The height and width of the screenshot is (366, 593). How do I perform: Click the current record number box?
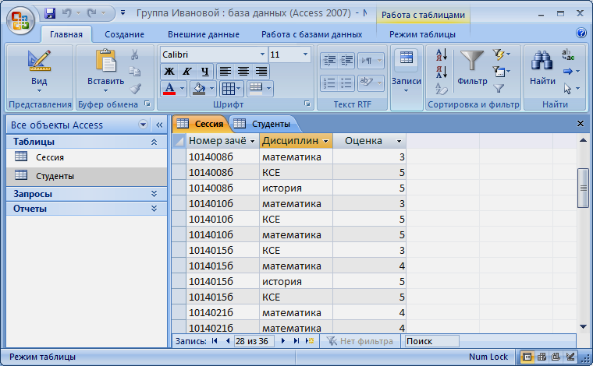click(x=254, y=341)
